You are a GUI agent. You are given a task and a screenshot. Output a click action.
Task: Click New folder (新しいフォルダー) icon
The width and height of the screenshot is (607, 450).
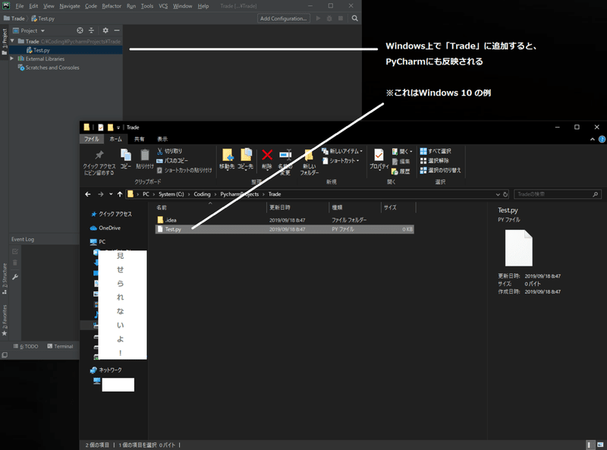tap(309, 155)
